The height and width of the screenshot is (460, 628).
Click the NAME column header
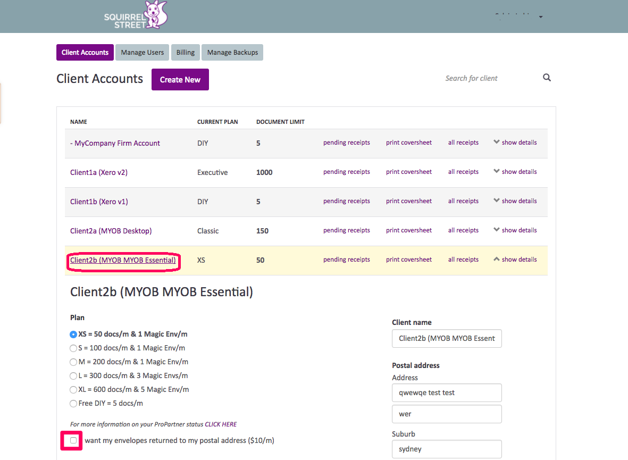79,122
